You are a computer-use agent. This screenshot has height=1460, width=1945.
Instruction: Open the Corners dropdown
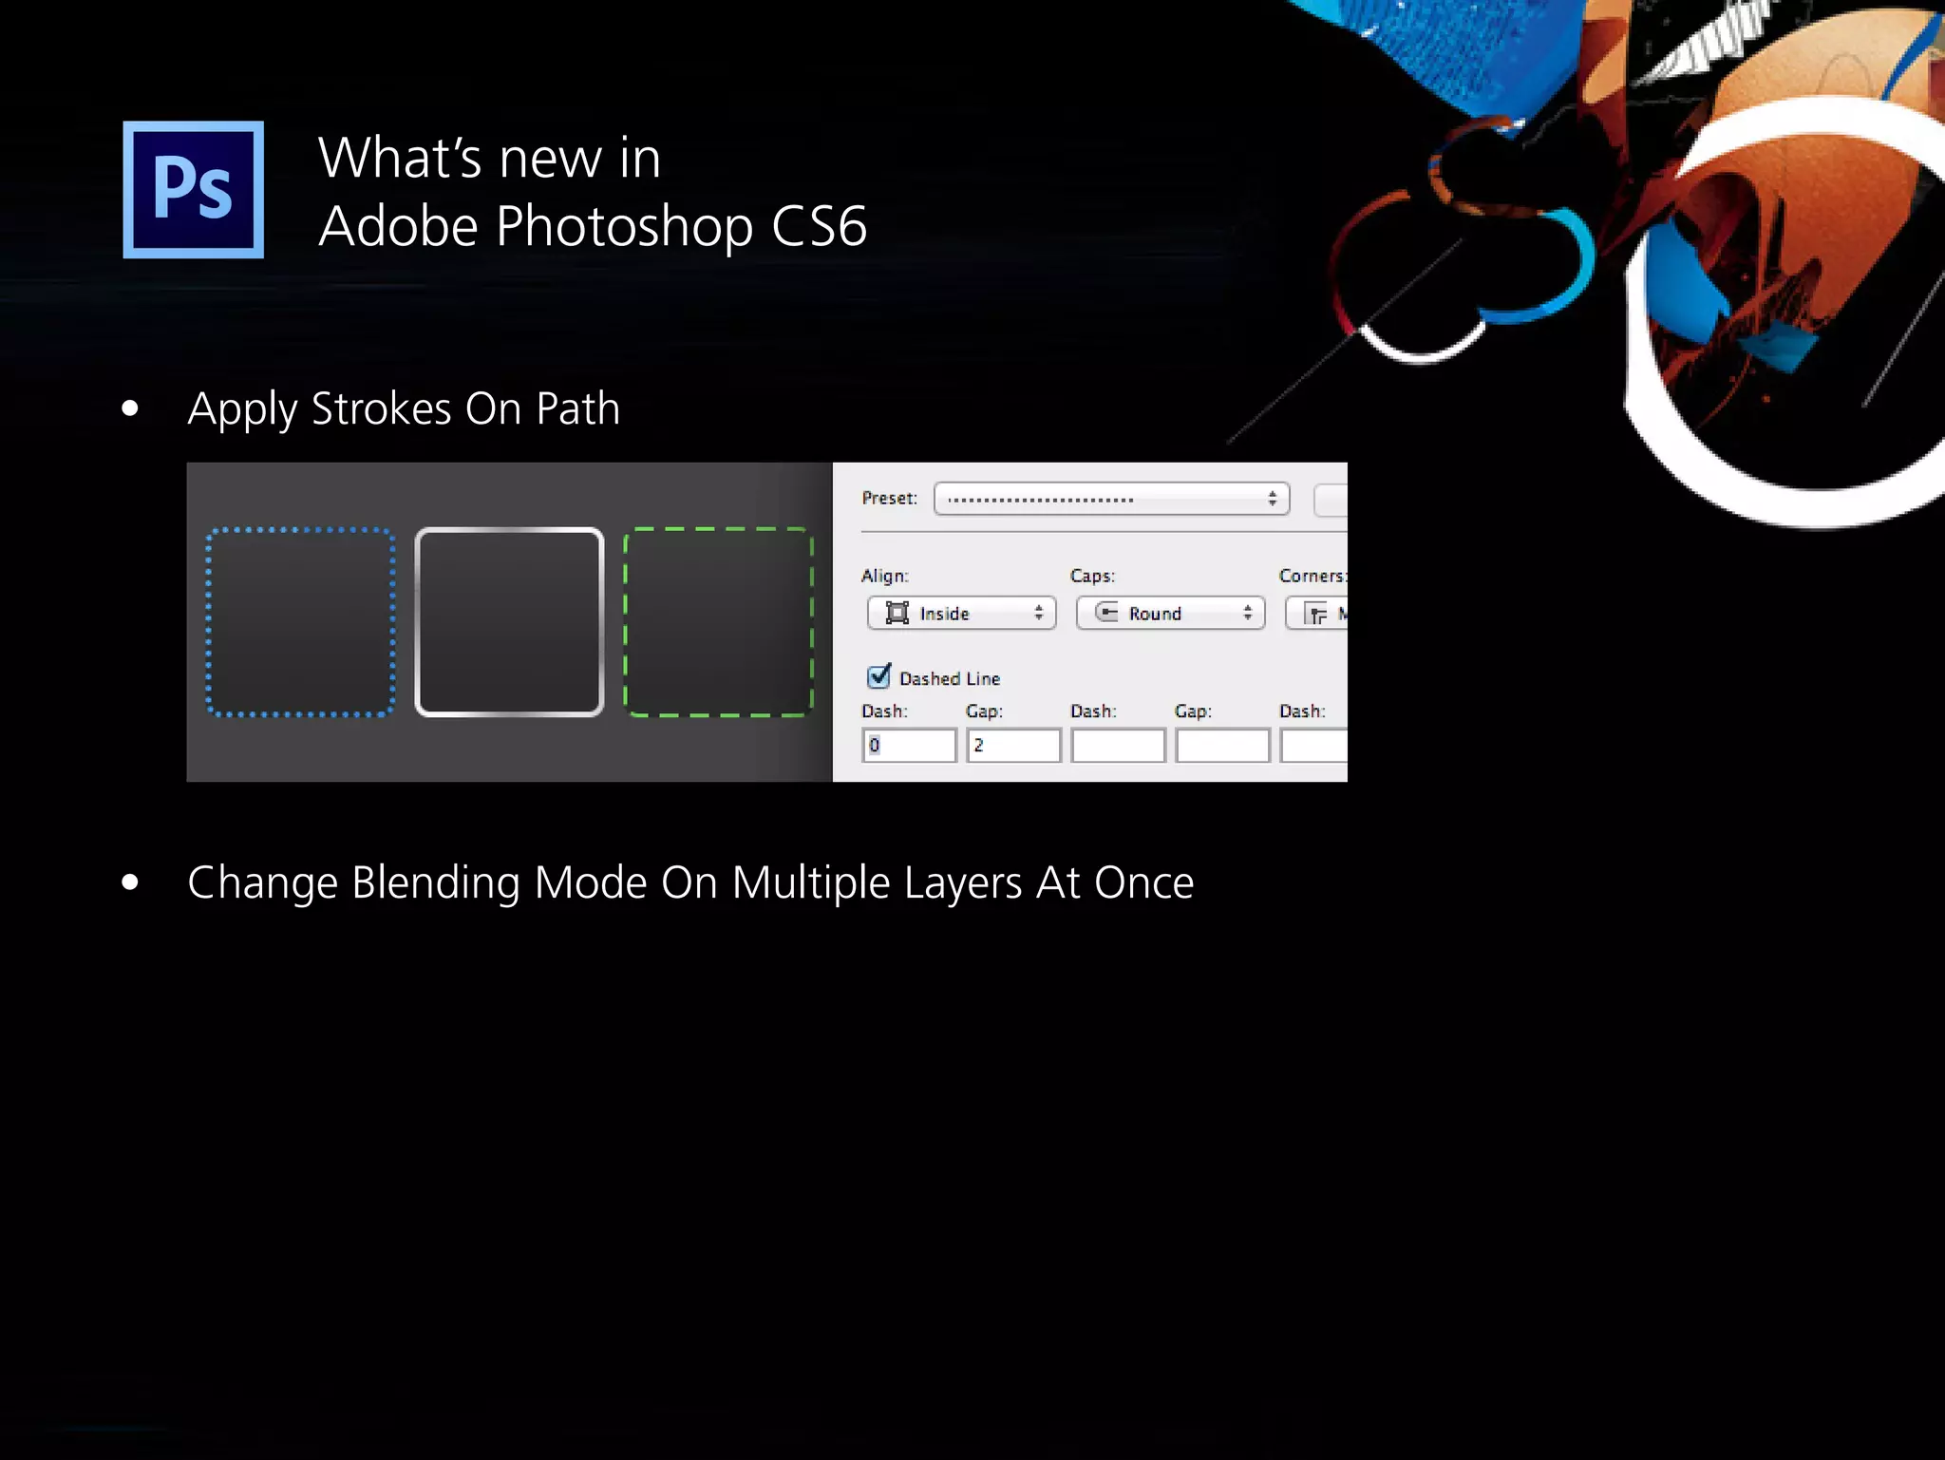1316,614
